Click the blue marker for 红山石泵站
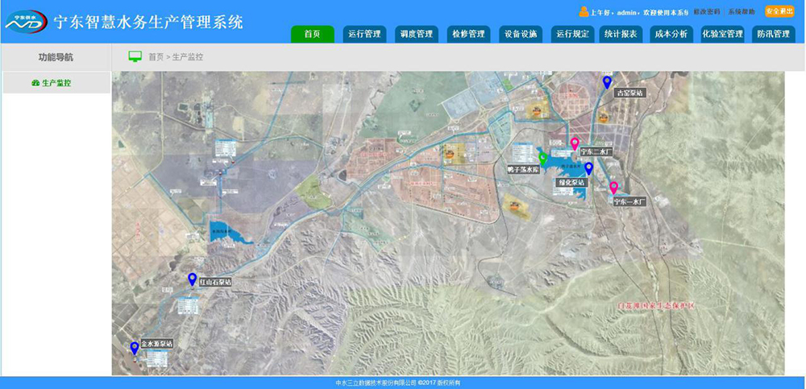This screenshot has width=806, height=389. point(192,279)
